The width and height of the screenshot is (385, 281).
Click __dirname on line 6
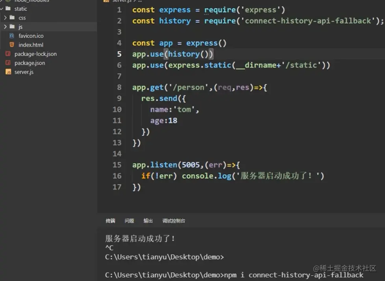pos(256,65)
